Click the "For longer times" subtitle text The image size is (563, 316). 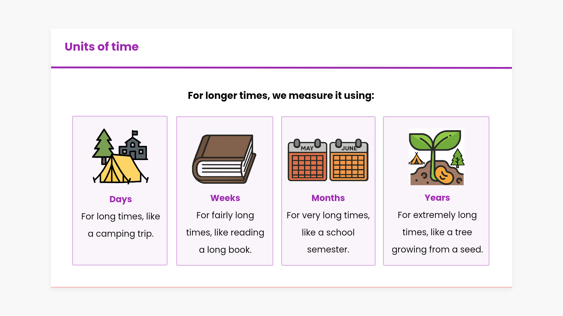point(281,96)
